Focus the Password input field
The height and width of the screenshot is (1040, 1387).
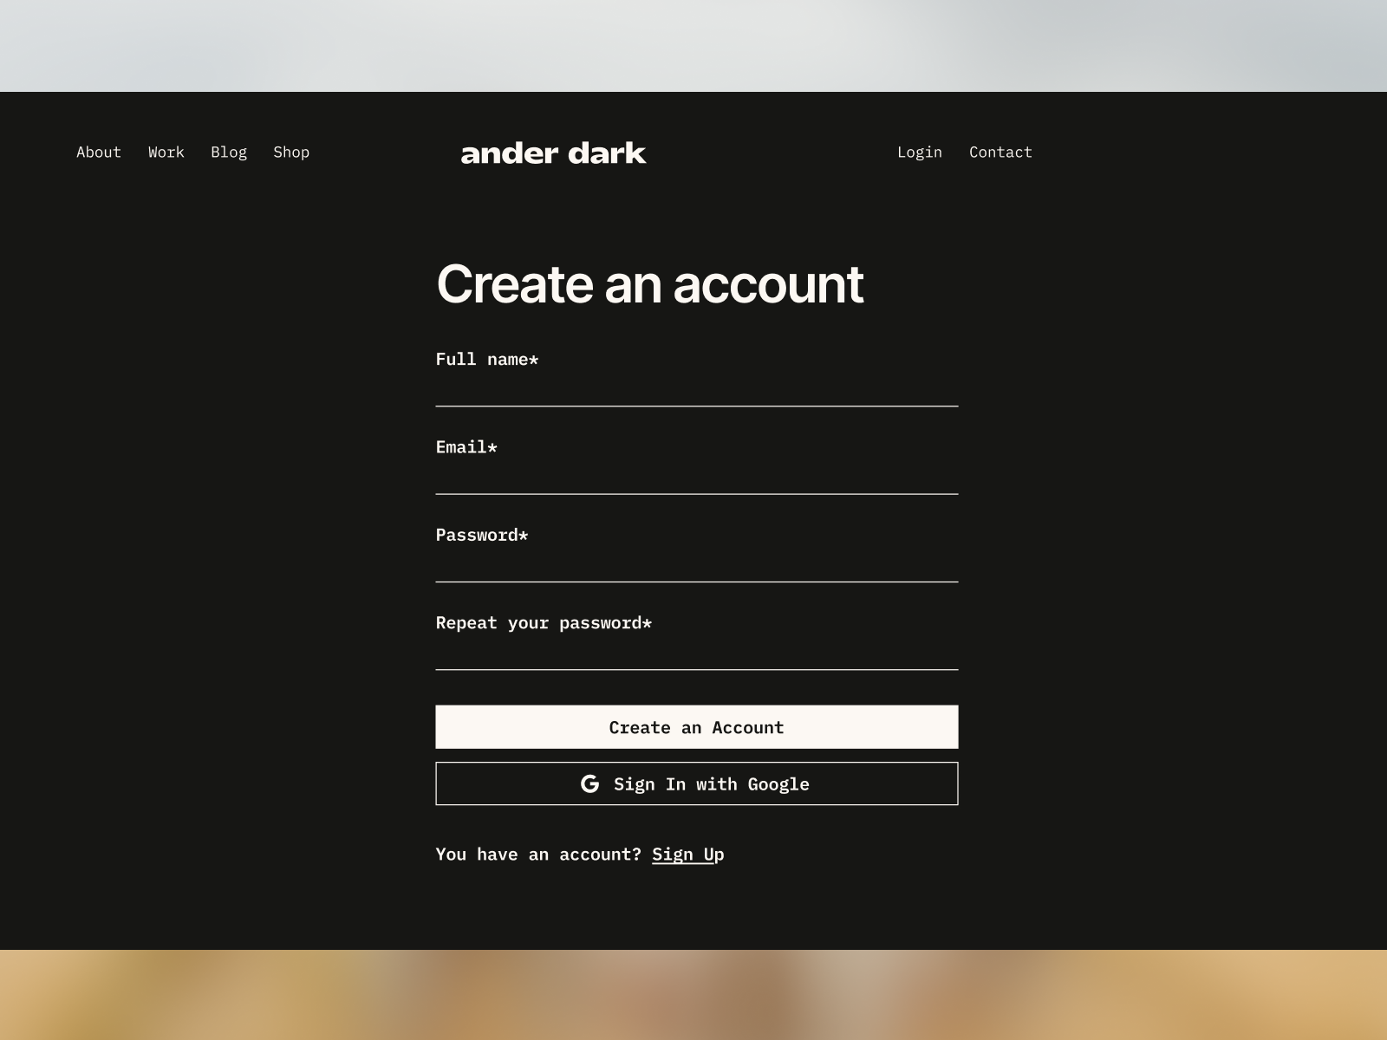697,565
